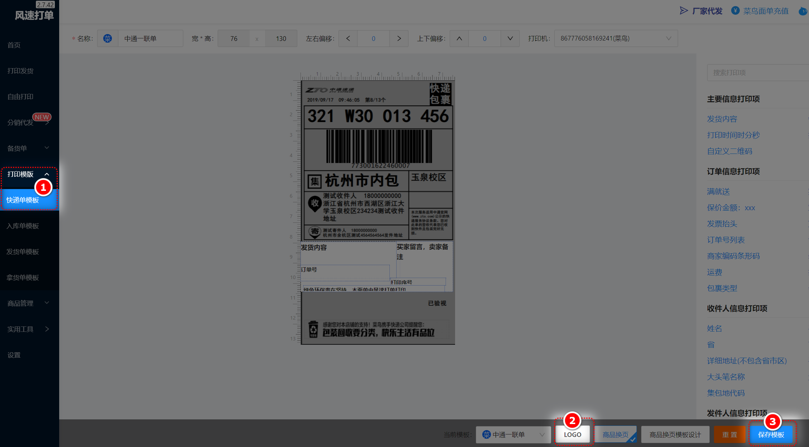Click the 收 recipient icon on label
This screenshot has height=447, width=809.
314,203
